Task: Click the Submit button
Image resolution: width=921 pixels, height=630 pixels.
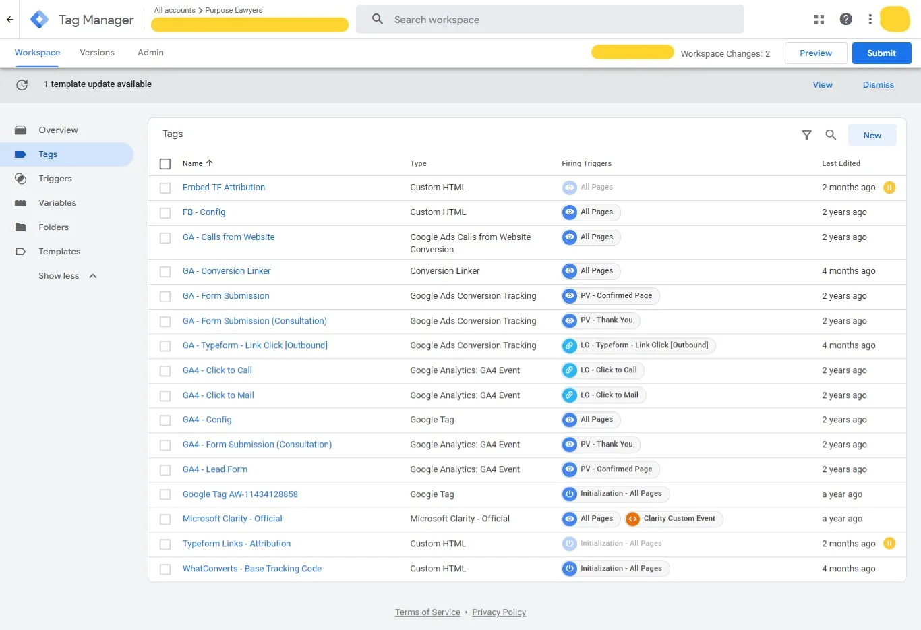Action: coord(881,53)
